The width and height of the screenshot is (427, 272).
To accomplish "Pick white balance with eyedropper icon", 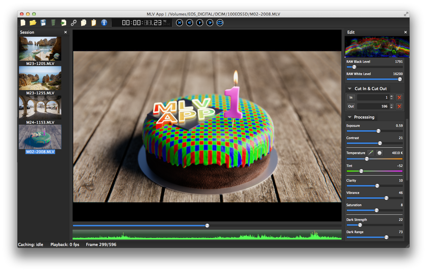I will [371, 153].
